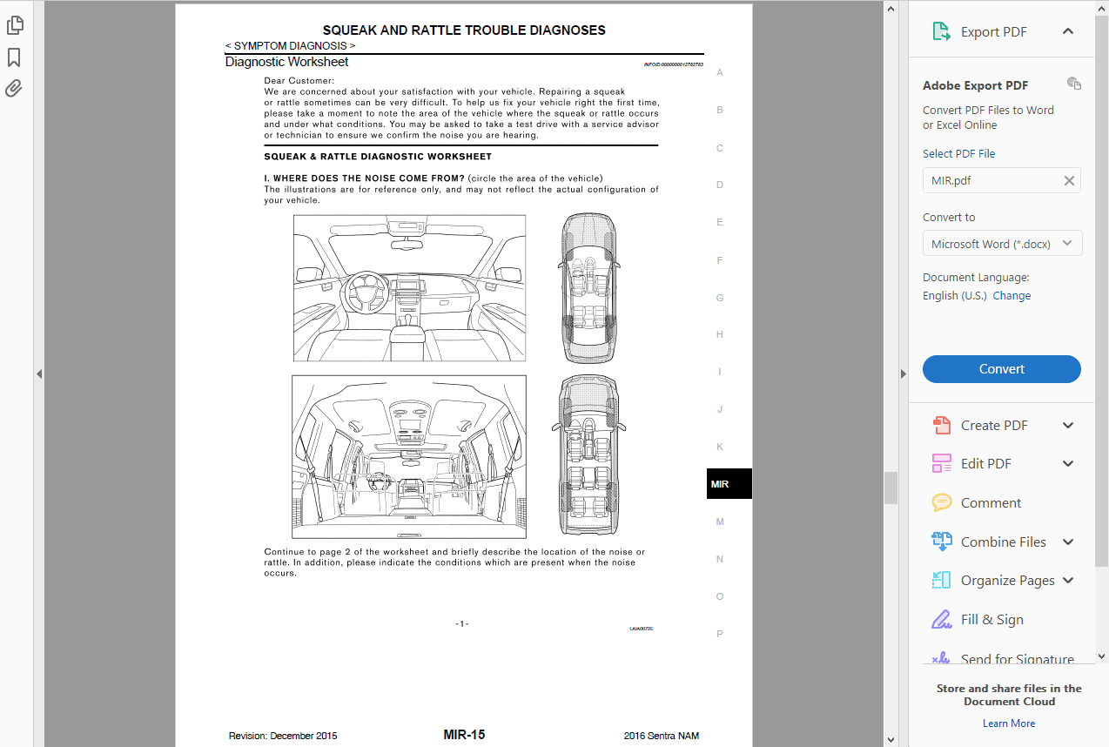Click the Adobe Export PDF info icon
Image resolution: width=1109 pixels, height=747 pixels.
[1074, 84]
